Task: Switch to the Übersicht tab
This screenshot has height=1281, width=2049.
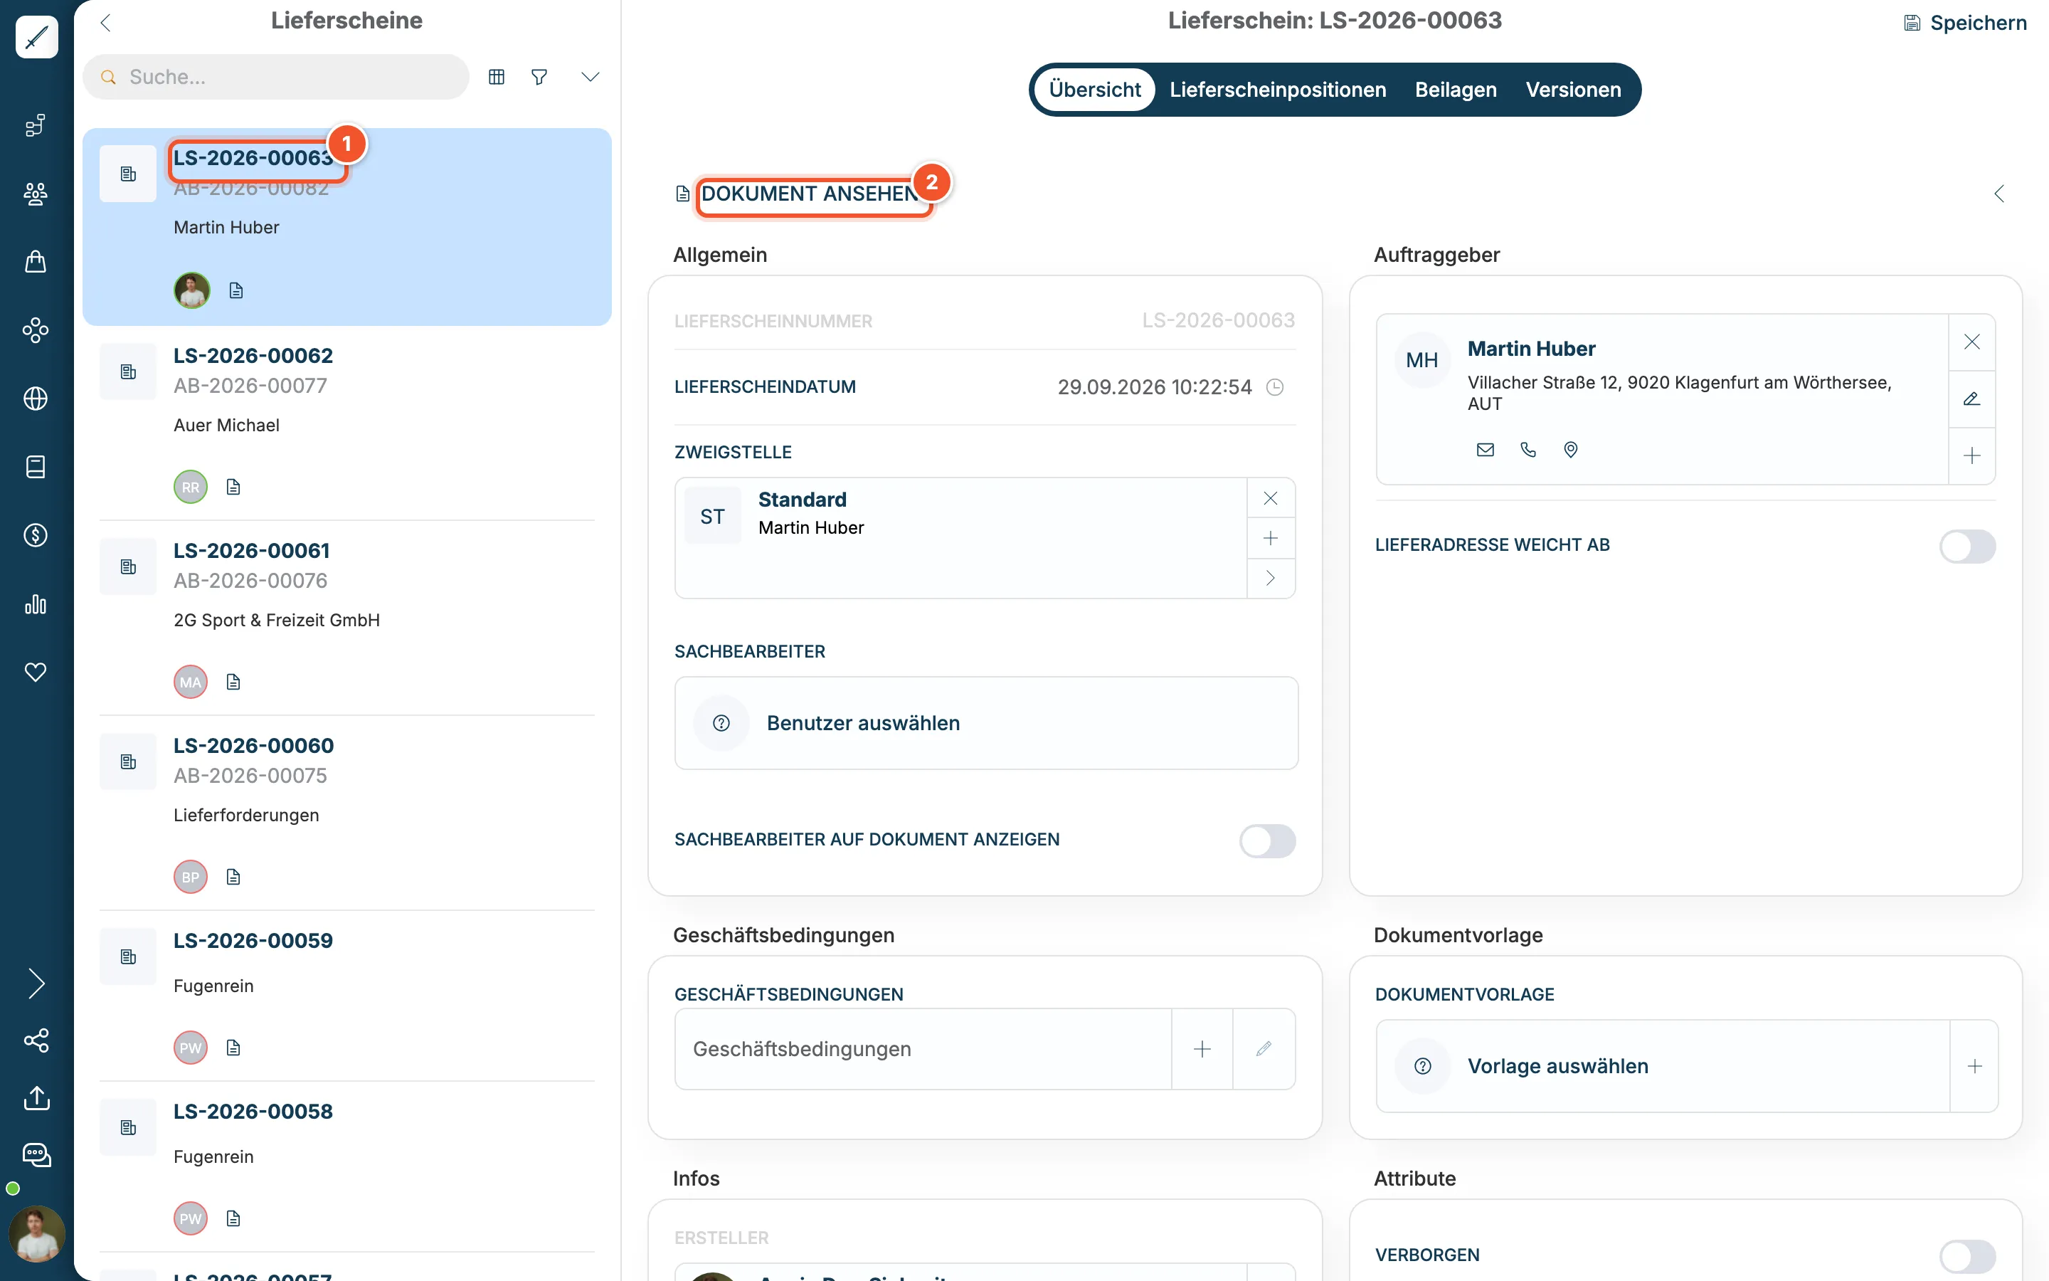Action: (x=1095, y=90)
